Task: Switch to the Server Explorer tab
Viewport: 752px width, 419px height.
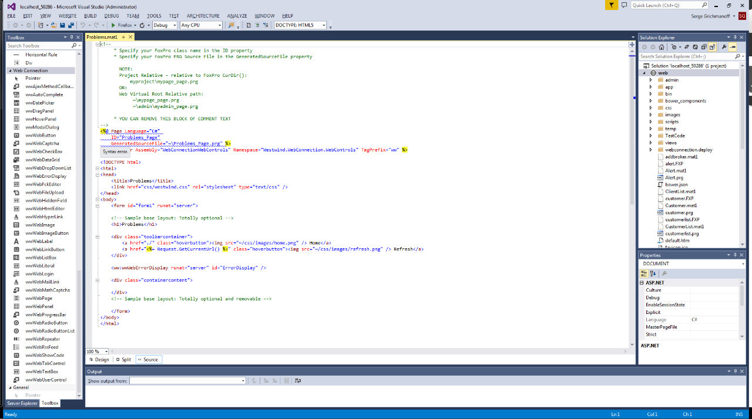Action: pyautogui.click(x=22, y=403)
